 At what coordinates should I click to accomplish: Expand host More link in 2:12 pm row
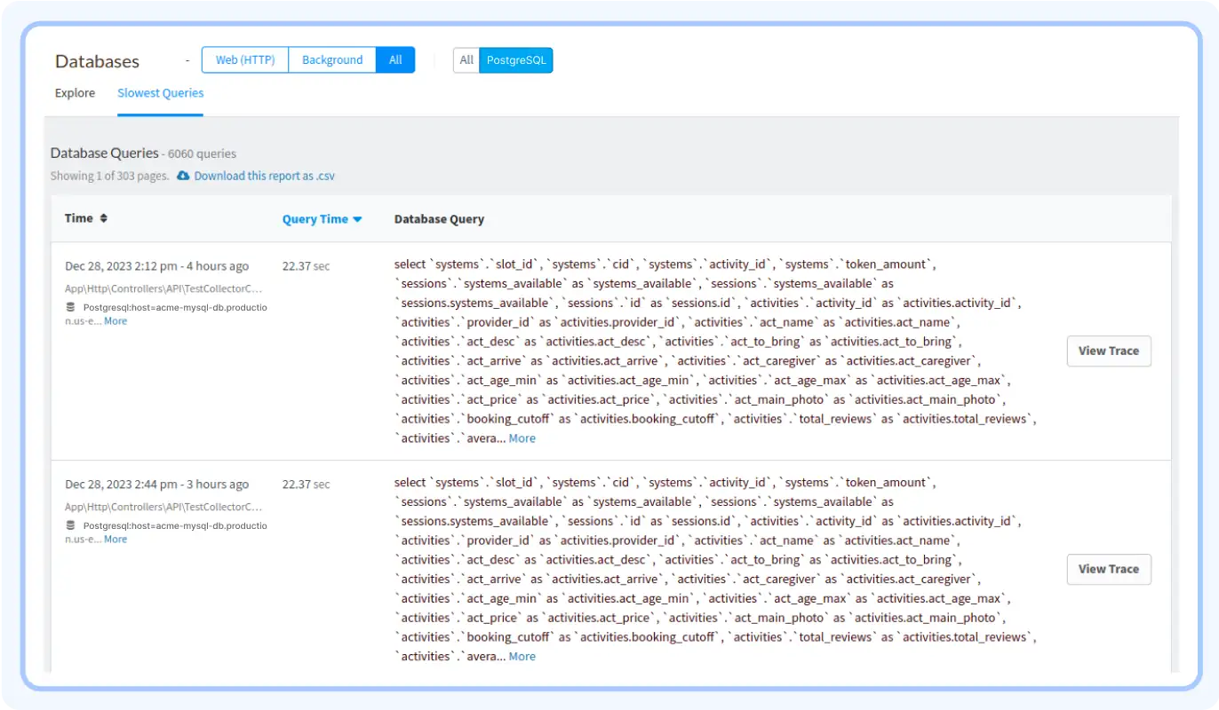coord(116,321)
